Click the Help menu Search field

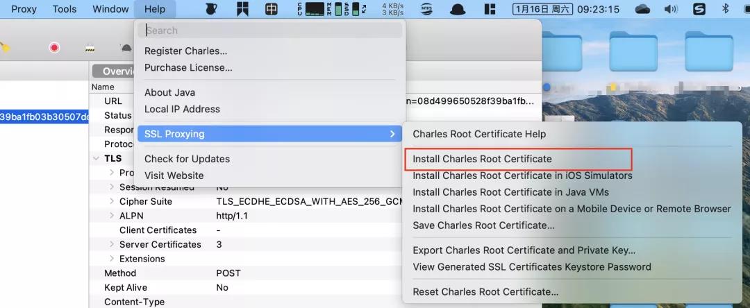click(269, 31)
